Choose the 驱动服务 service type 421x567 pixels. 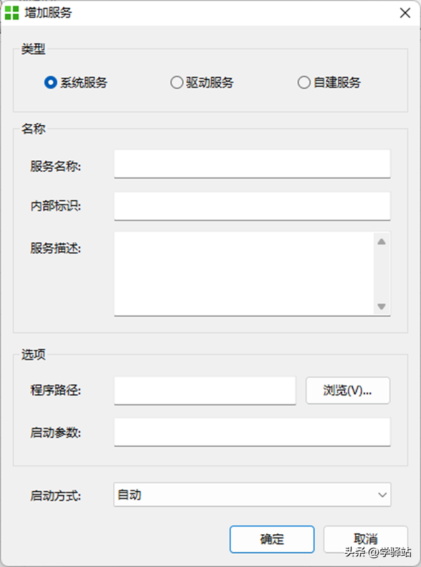click(x=176, y=83)
